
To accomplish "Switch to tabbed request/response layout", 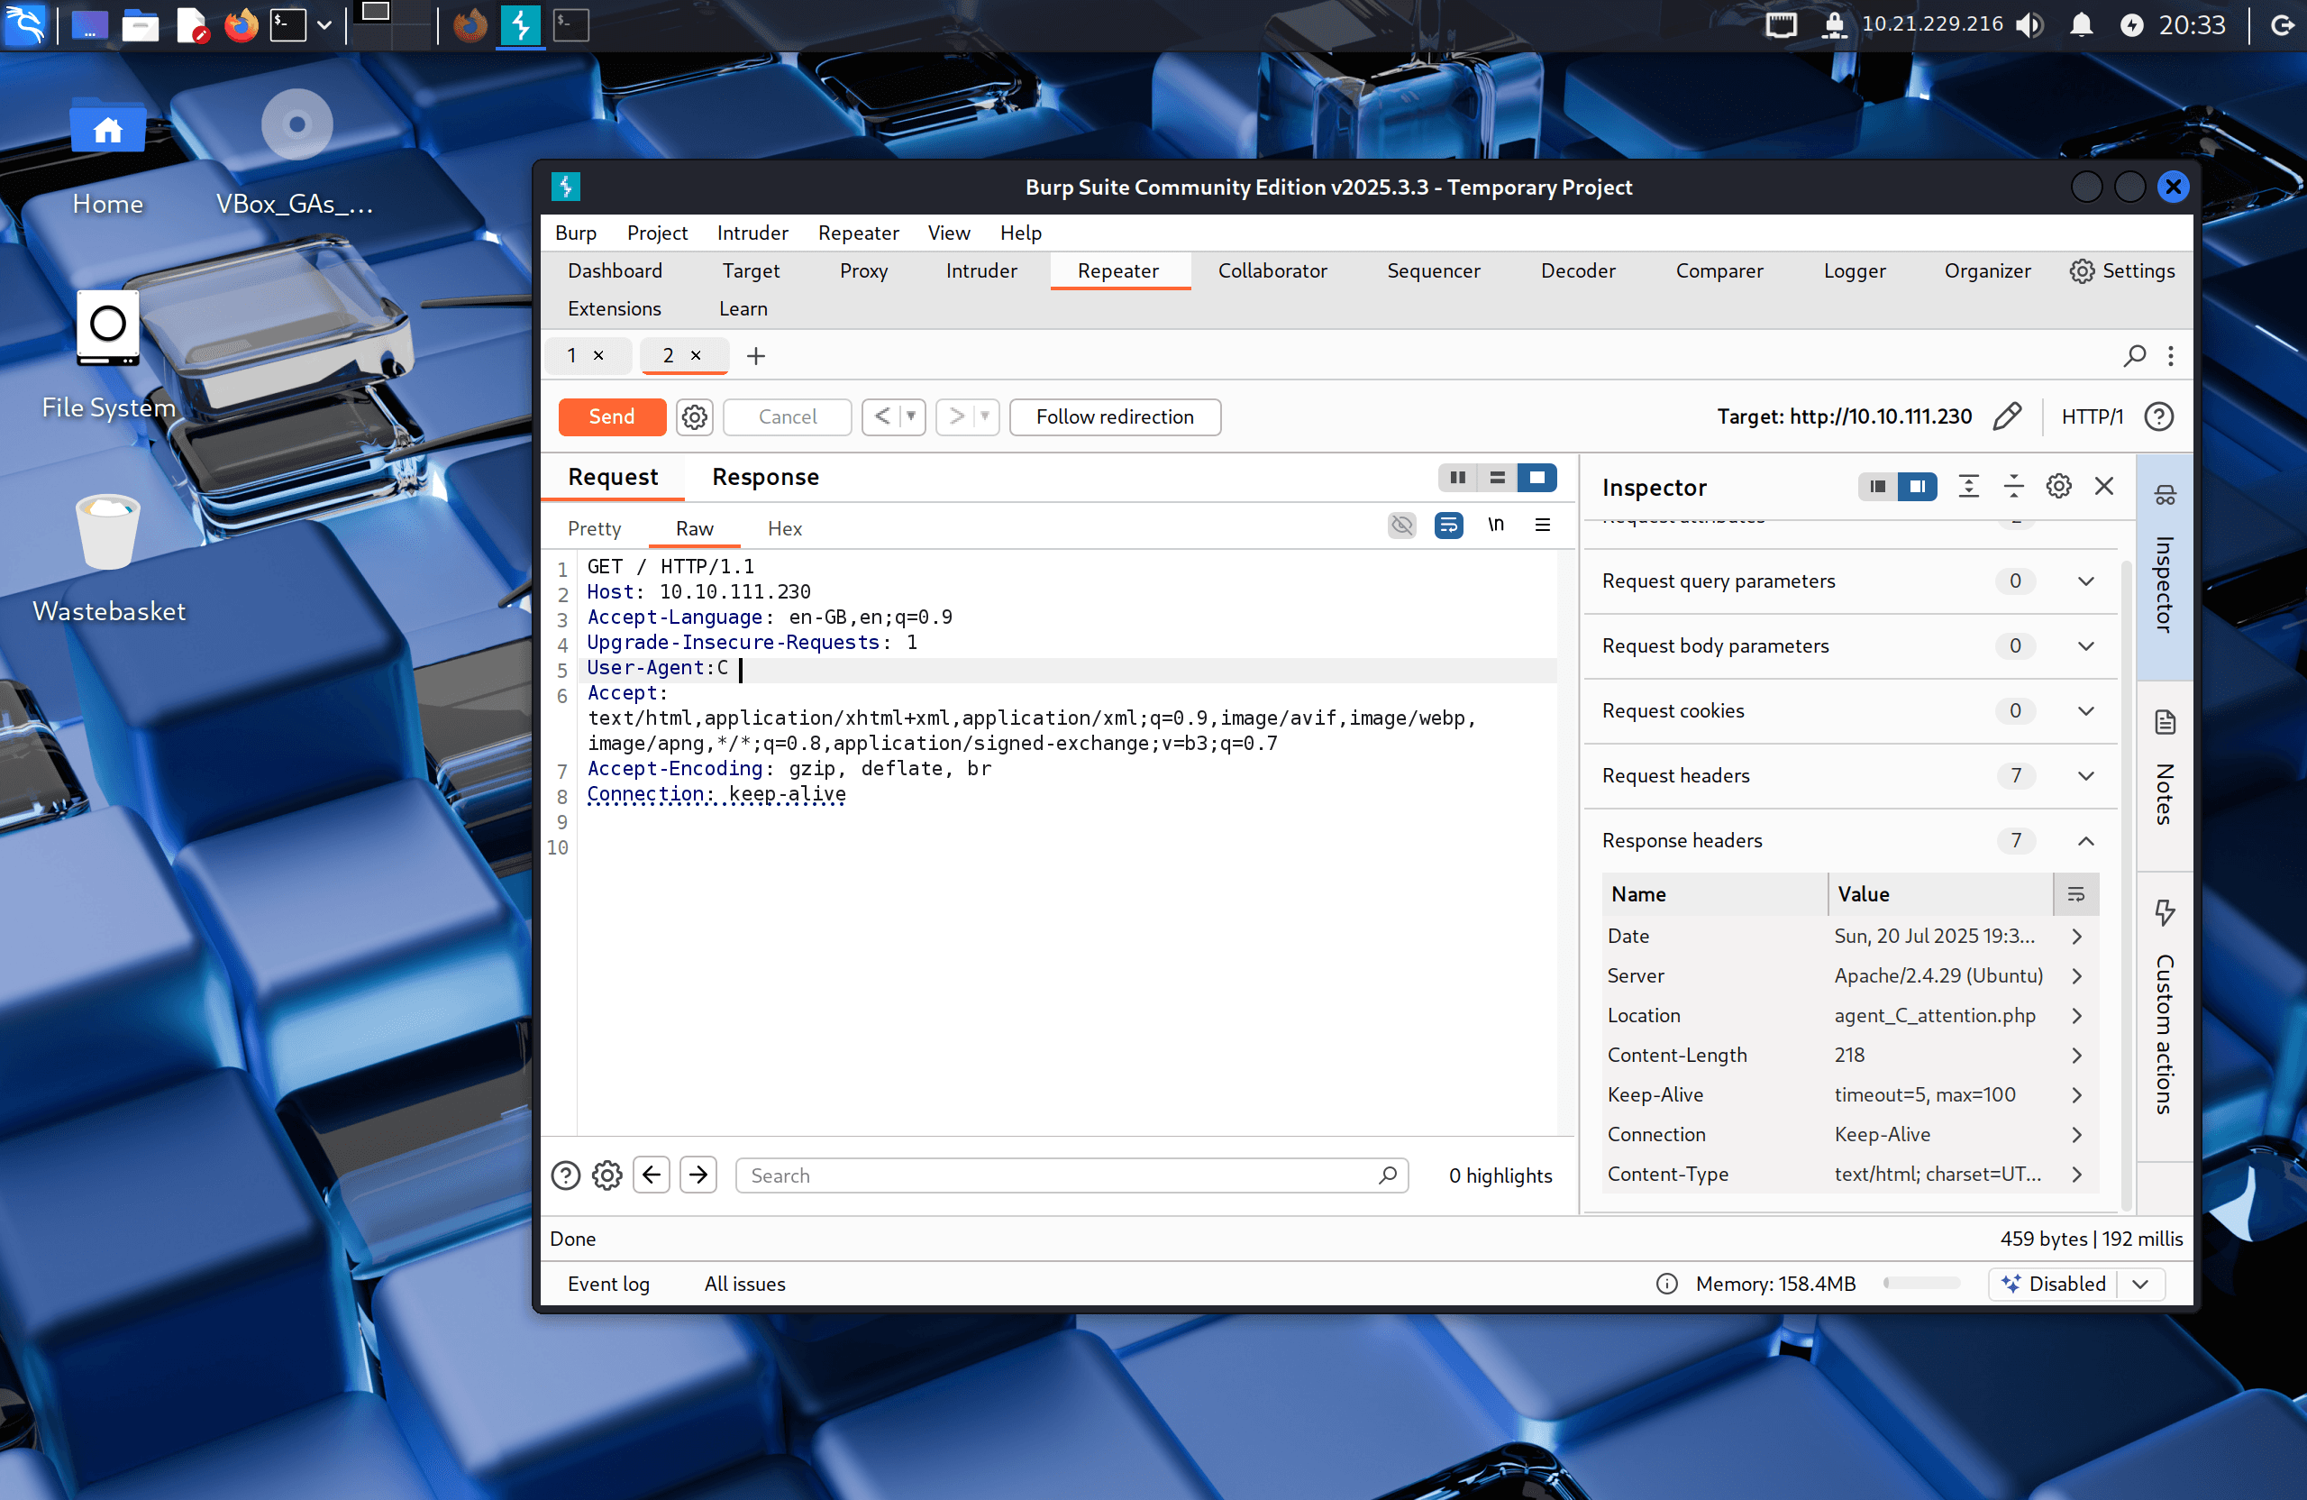I will tap(1536, 477).
